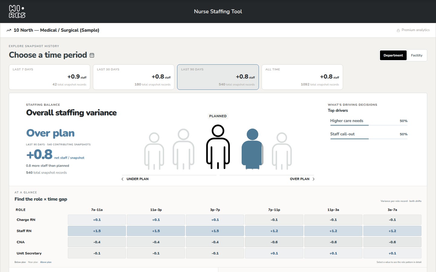Click the Charge RN 7p–11p cell

click(x=274, y=220)
